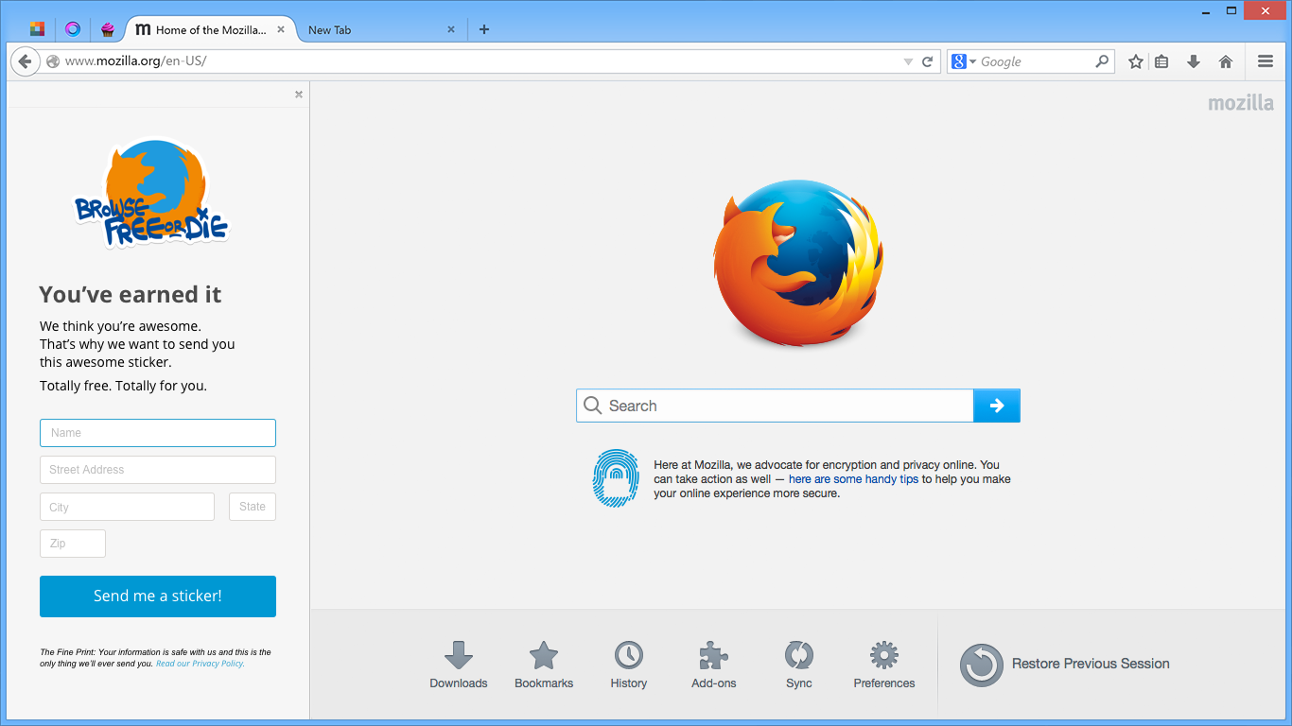The height and width of the screenshot is (726, 1292).
Task: Select the Home of the Mozilla tab
Action: coord(210,29)
